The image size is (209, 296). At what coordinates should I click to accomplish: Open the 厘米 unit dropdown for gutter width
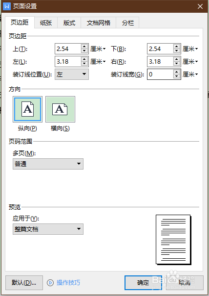(x=190, y=74)
